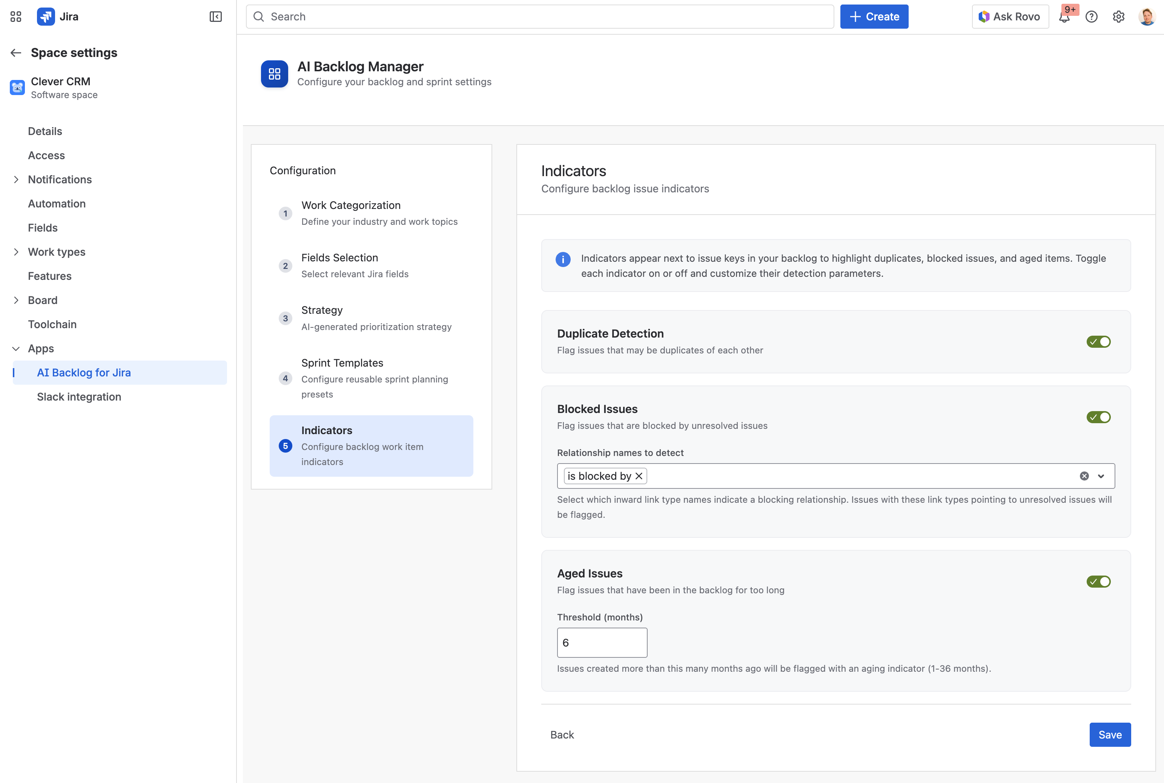Click the Jira logo
1164x783 pixels.
45,16
